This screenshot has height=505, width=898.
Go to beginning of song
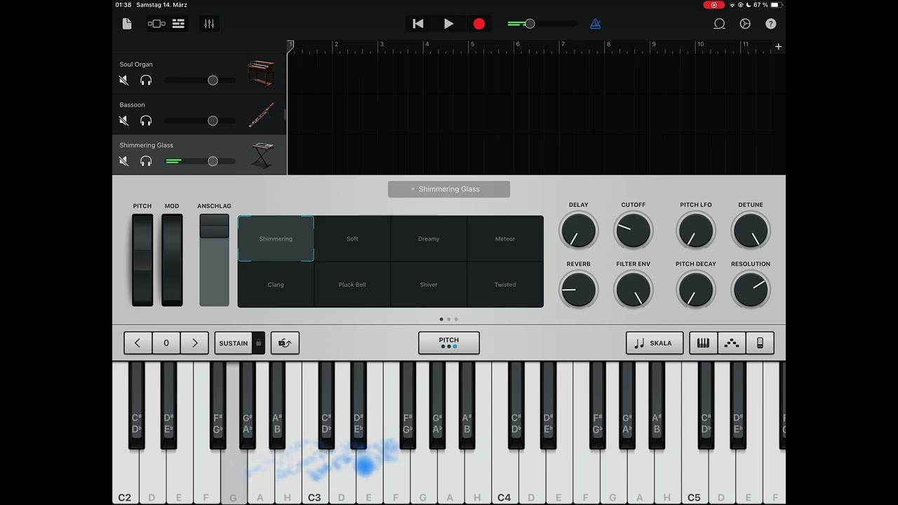tap(418, 24)
